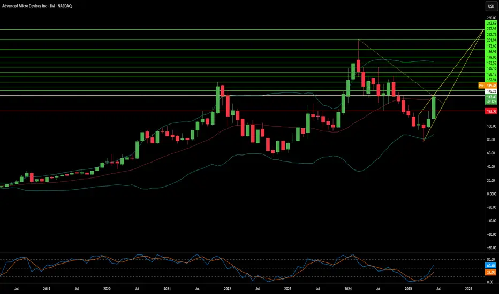
Task: Click the 80.00 level on oscillator scale
Action: pos(490,259)
